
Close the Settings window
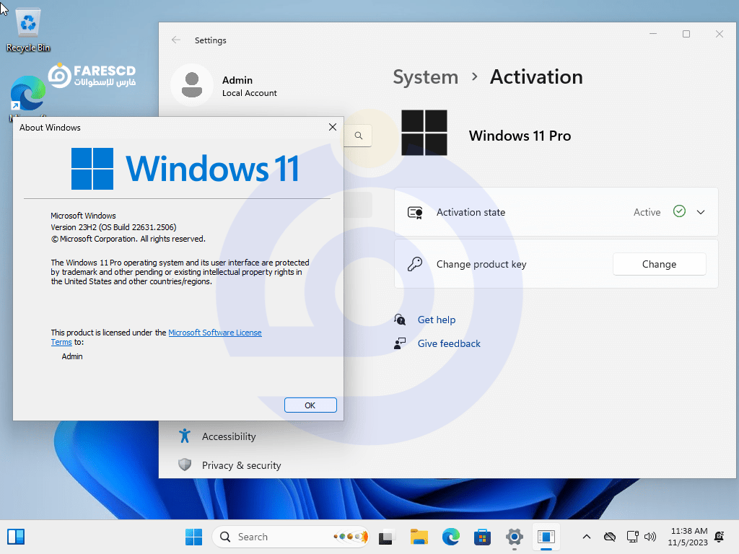pos(720,34)
